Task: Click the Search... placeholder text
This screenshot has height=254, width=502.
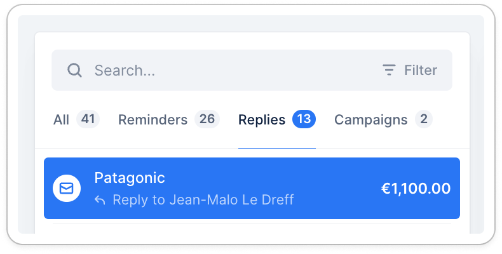Action: pos(125,70)
